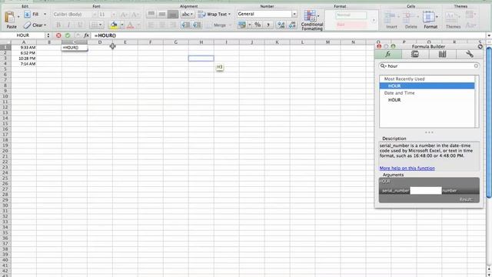Image resolution: width=492 pixels, height=277 pixels.
Task: Select cell A4 with 7:14 AM
Action: point(24,64)
